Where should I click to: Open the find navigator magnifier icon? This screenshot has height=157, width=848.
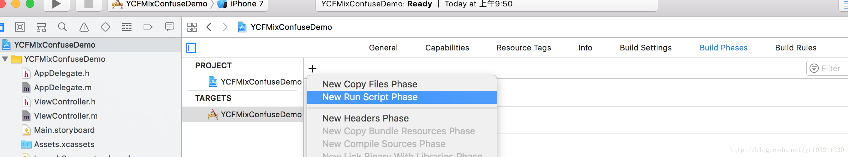[x=62, y=27]
